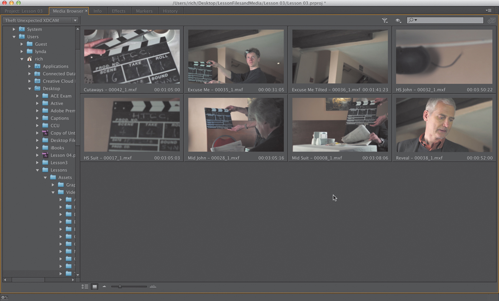Switch to the Project: Lesson 03 tab
The width and height of the screenshot is (499, 301).
24,11
